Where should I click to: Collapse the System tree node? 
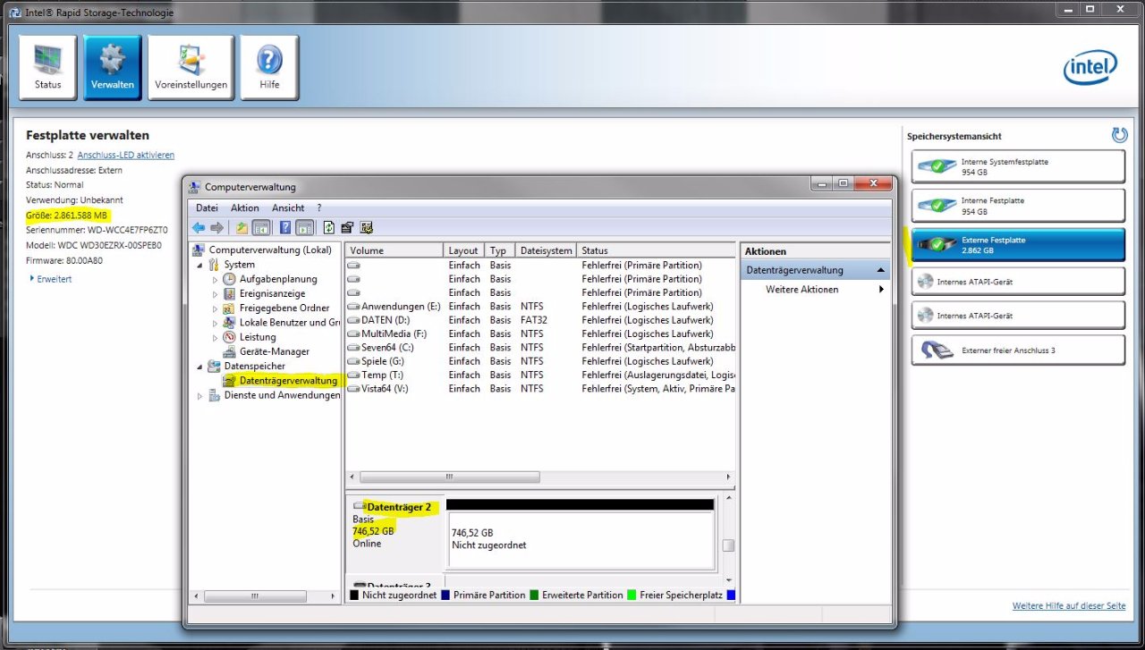pos(199,265)
